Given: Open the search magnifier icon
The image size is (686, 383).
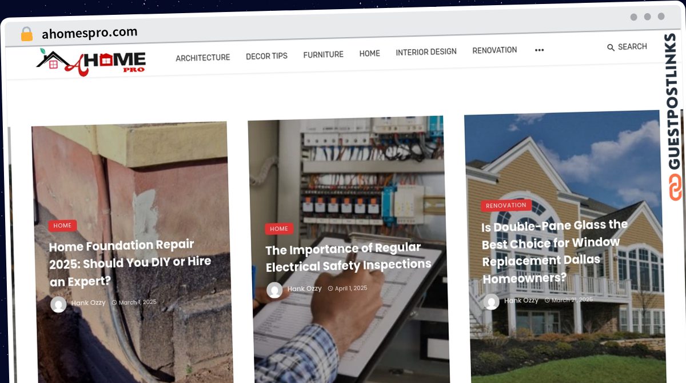Looking at the screenshot, I should [x=611, y=47].
